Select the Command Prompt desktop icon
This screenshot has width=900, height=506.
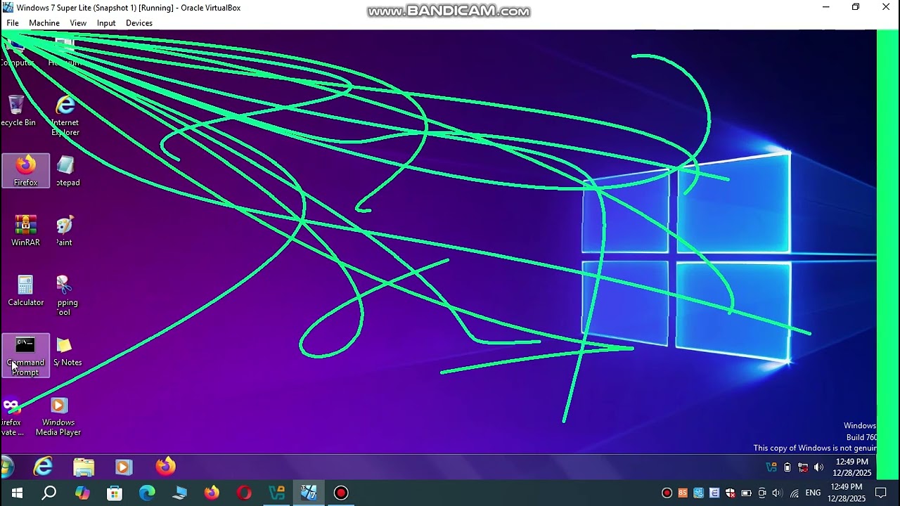(x=25, y=356)
